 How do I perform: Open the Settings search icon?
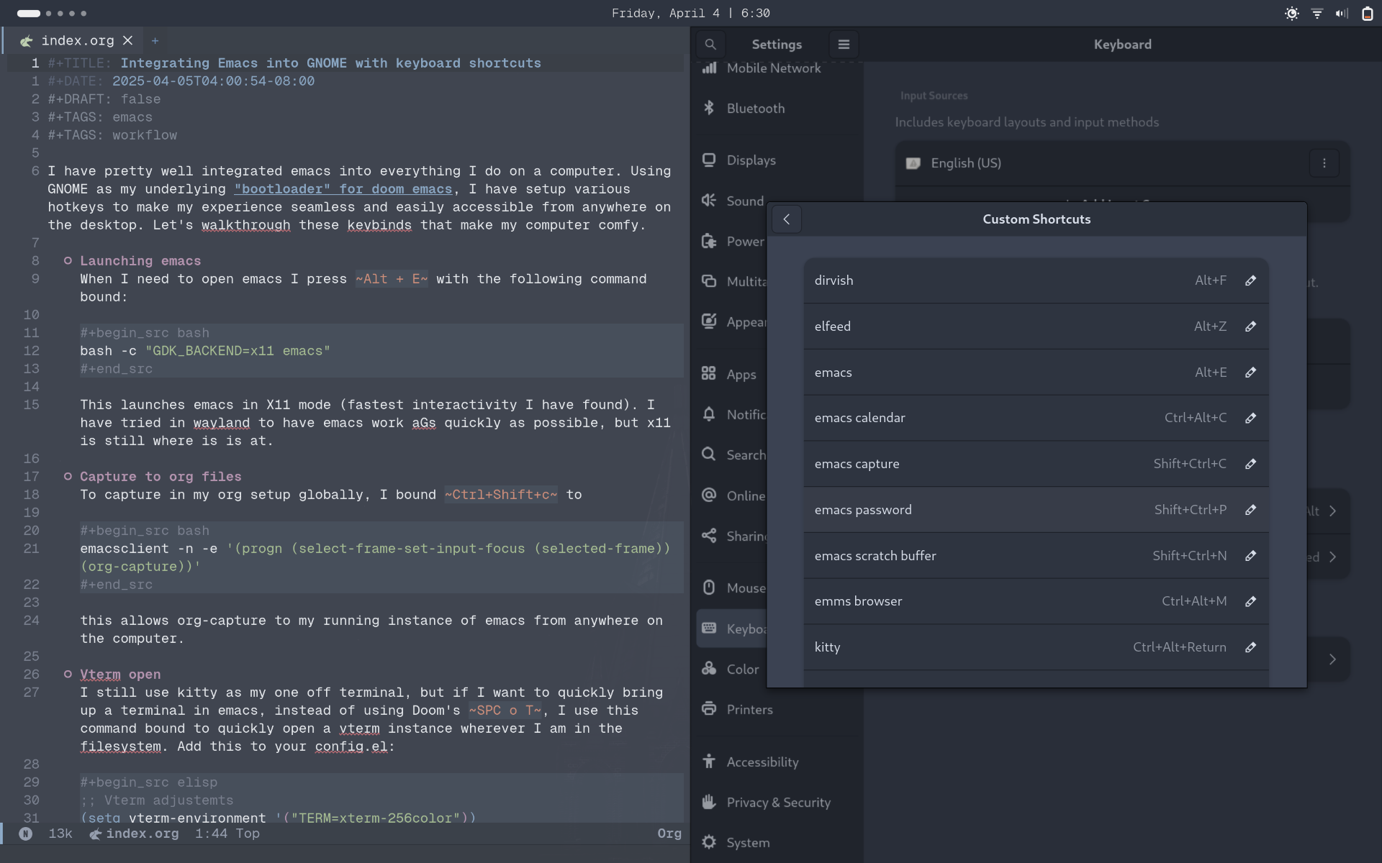tap(710, 45)
